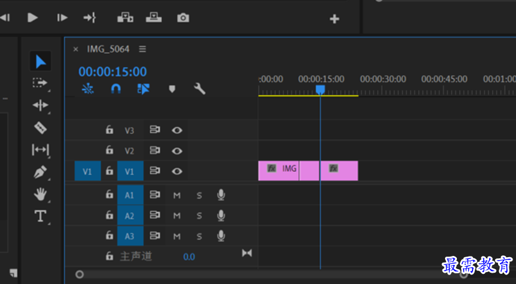Click the Export Frame camera icon

pyautogui.click(x=183, y=18)
